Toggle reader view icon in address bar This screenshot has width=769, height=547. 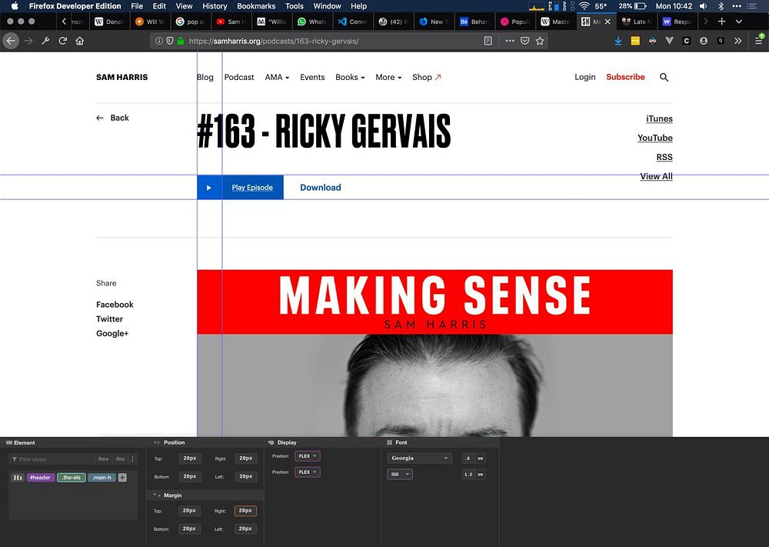pos(488,42)
